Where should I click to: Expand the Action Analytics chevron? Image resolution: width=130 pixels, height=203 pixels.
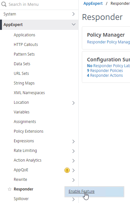click(x=74, y=161)
